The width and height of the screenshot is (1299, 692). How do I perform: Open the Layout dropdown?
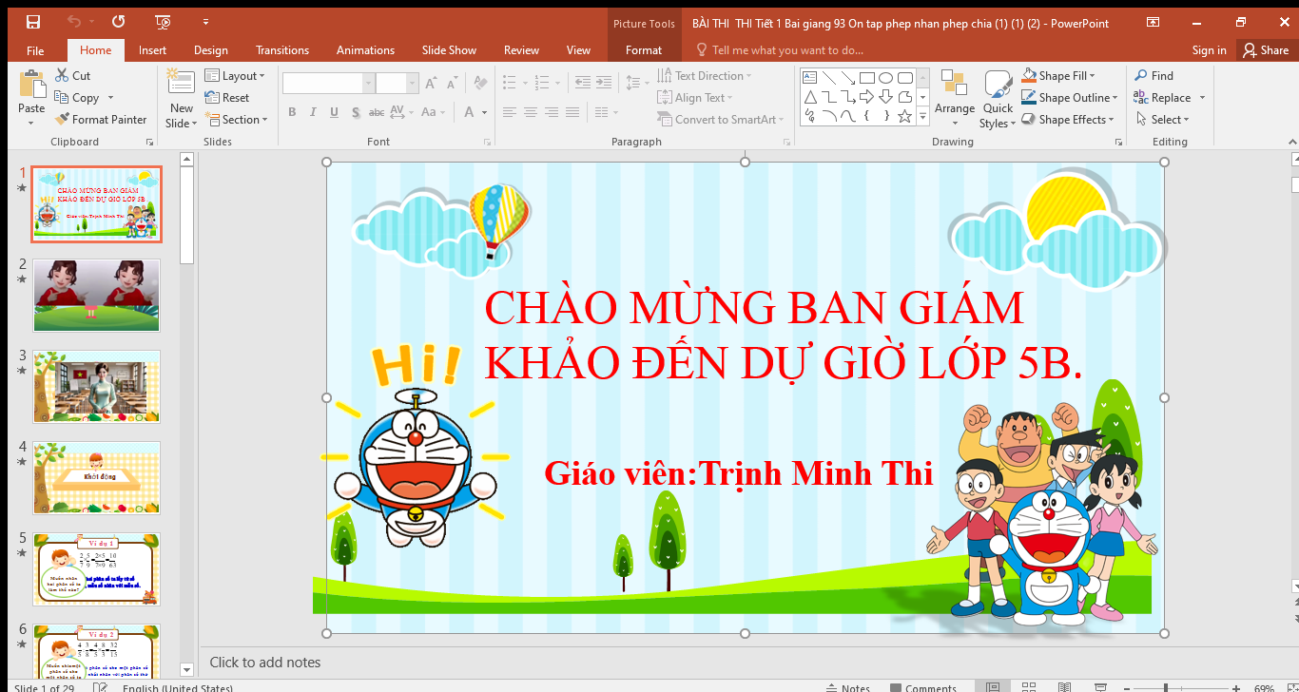(x=235, y=75)
